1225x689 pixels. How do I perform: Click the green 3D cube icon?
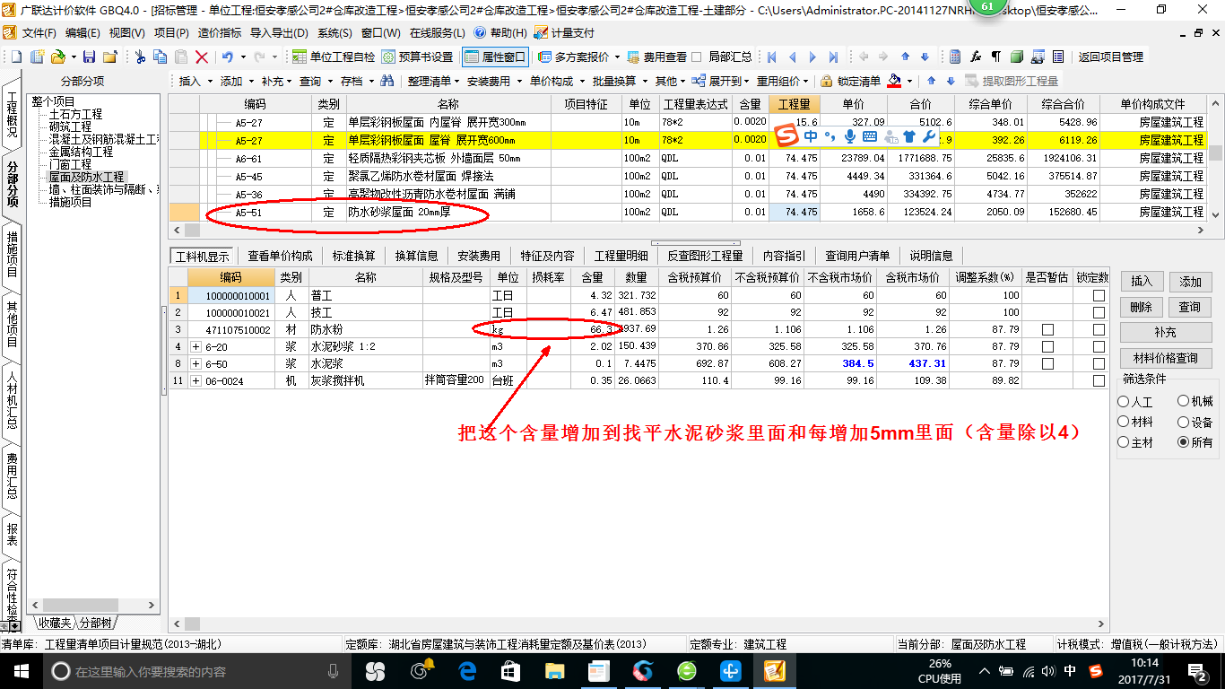(x=1017, y=57)
